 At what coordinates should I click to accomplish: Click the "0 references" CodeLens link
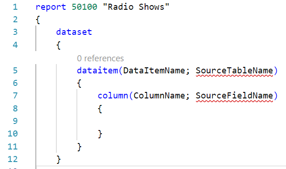pos(100,58)
